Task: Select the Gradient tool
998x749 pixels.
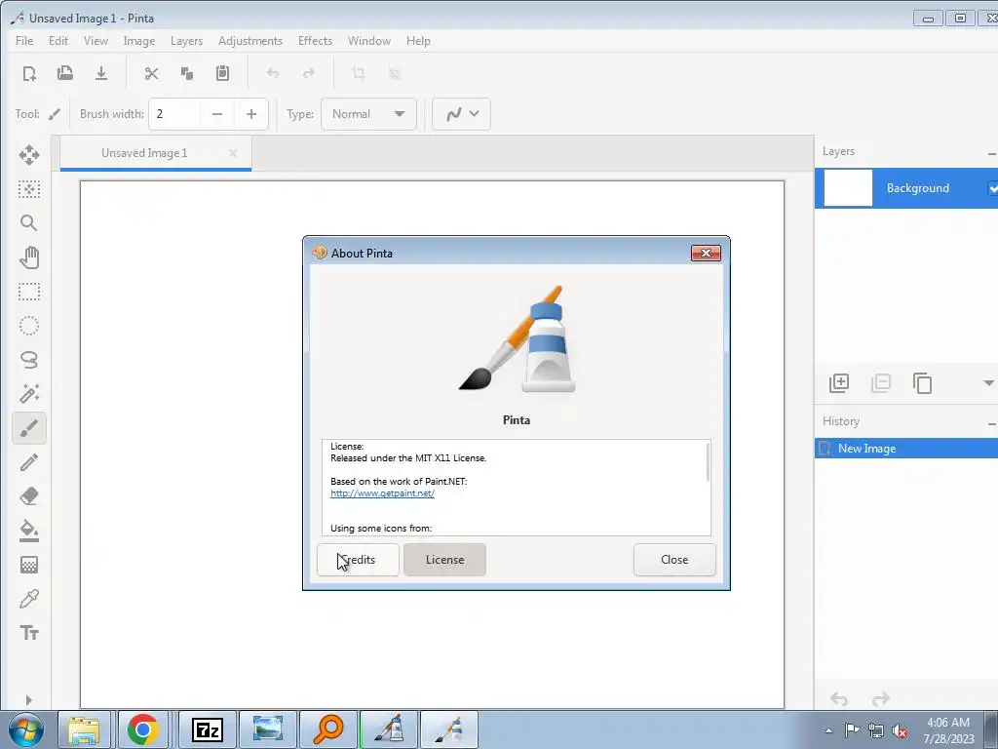Action: [x=29, y=565]
